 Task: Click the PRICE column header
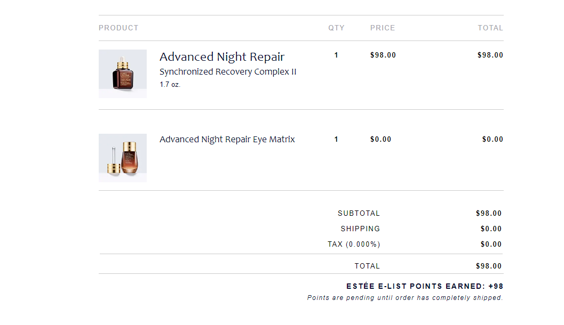(x=383, y=28)
